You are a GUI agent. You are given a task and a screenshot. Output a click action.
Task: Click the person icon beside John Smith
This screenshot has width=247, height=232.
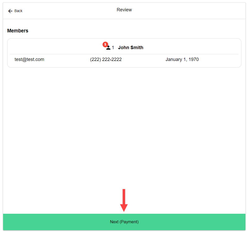click(108, 48)
